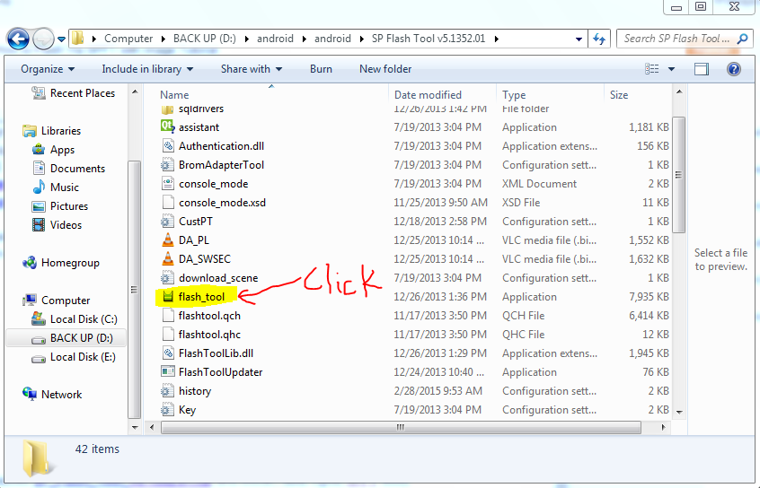Viewport: 760px width, 488px height.
Task: Click BACK UP (D:) in address breadcrumb
Action: click(x=205, y=39)
